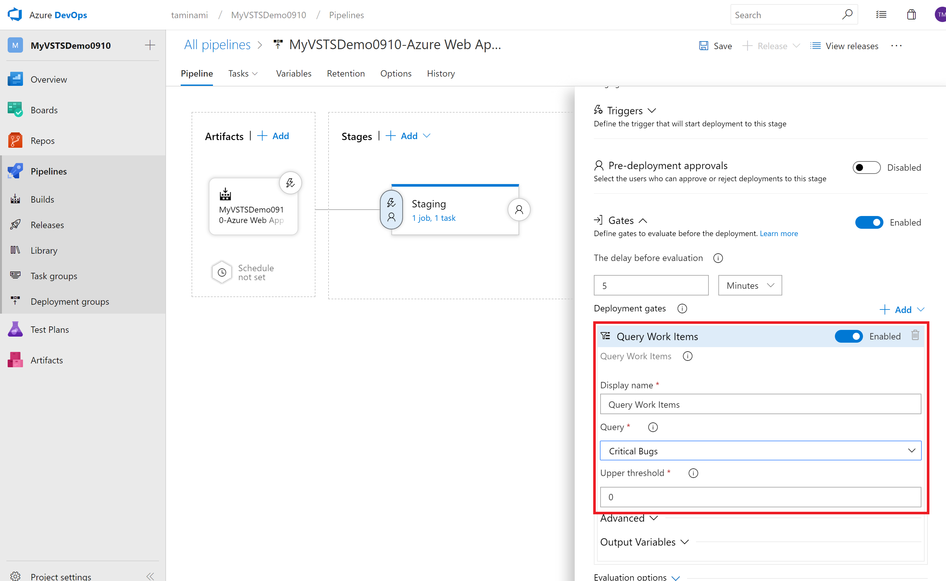Open the History tab
The height and width of the screenshot is (581, 946).
[x=441, y=73]
